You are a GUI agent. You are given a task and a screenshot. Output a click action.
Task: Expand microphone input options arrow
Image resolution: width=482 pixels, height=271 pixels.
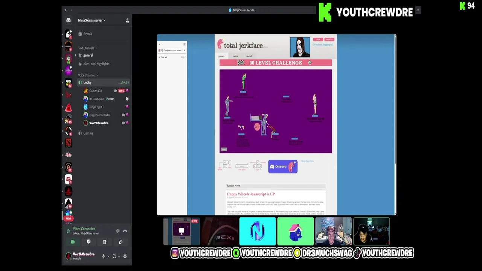point(108,256)
